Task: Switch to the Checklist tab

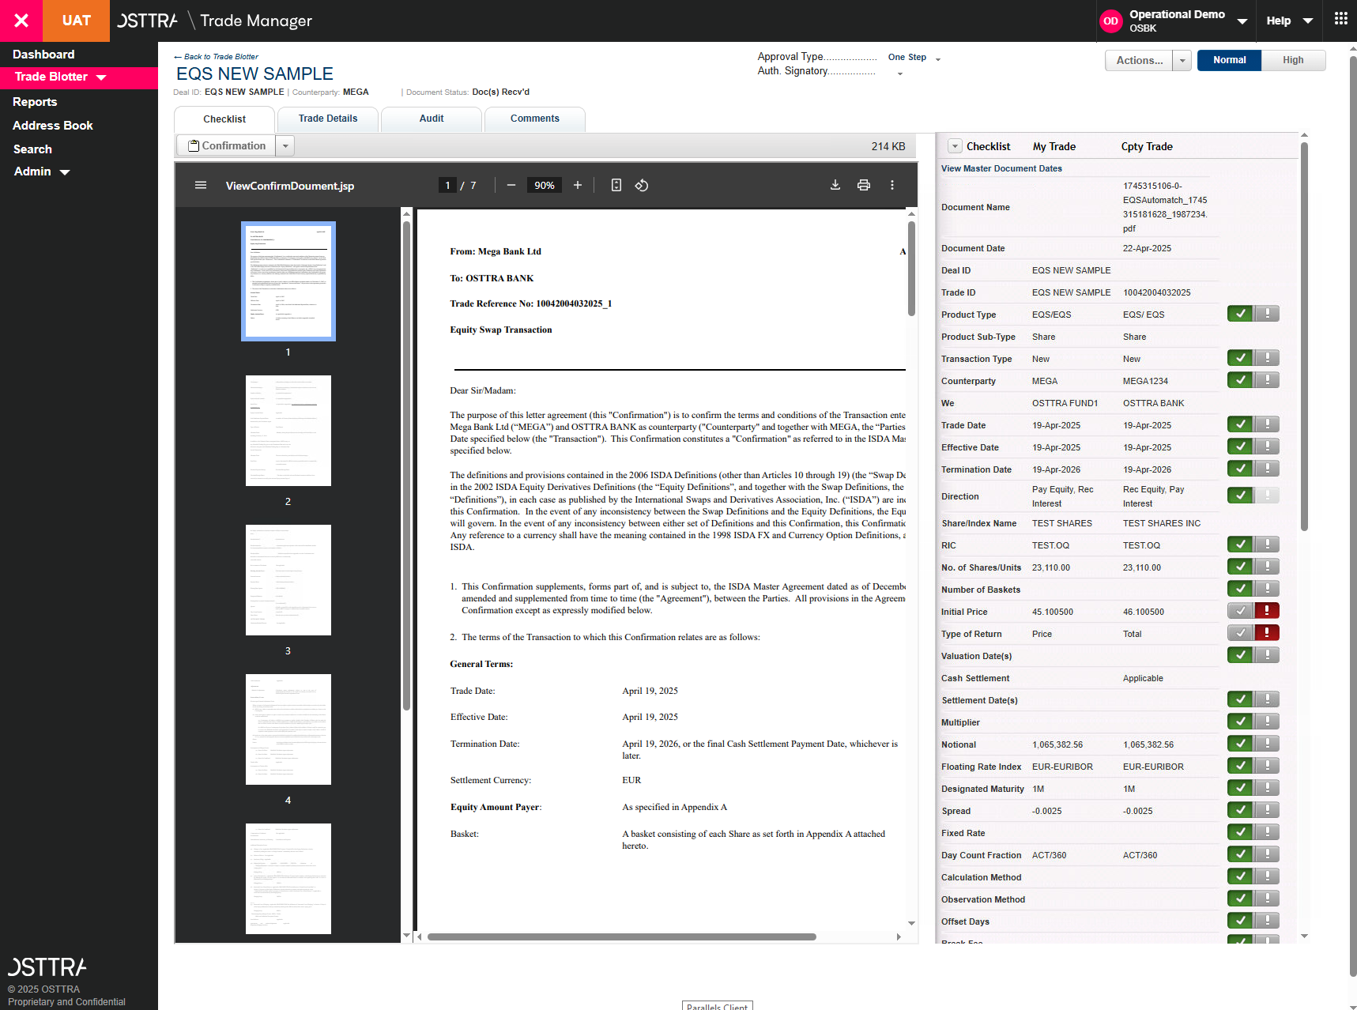Action: (224, 119)
